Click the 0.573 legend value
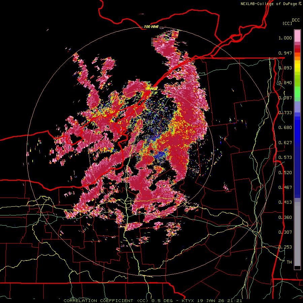303x303 pixels. pos(285,158)
